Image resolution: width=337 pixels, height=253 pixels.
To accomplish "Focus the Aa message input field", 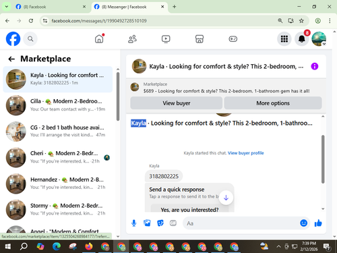I will tap(241, 223).
